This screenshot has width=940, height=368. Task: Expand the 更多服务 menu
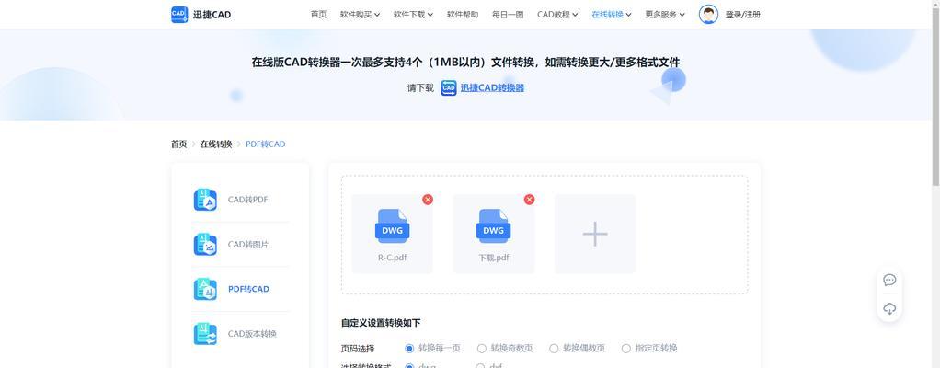tap(665, 15)
